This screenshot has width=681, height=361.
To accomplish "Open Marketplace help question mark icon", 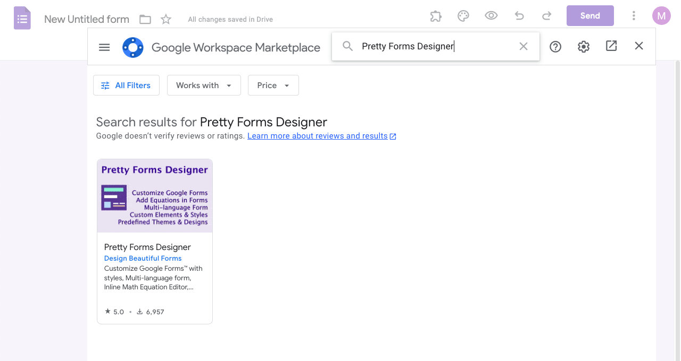I will [555, 47].
